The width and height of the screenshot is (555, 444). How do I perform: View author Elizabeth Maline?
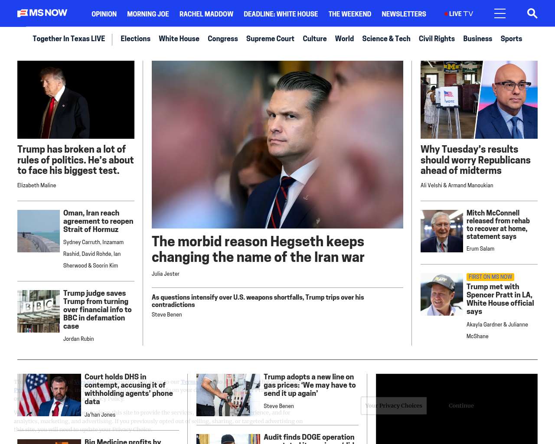click(x=36, y=185)
